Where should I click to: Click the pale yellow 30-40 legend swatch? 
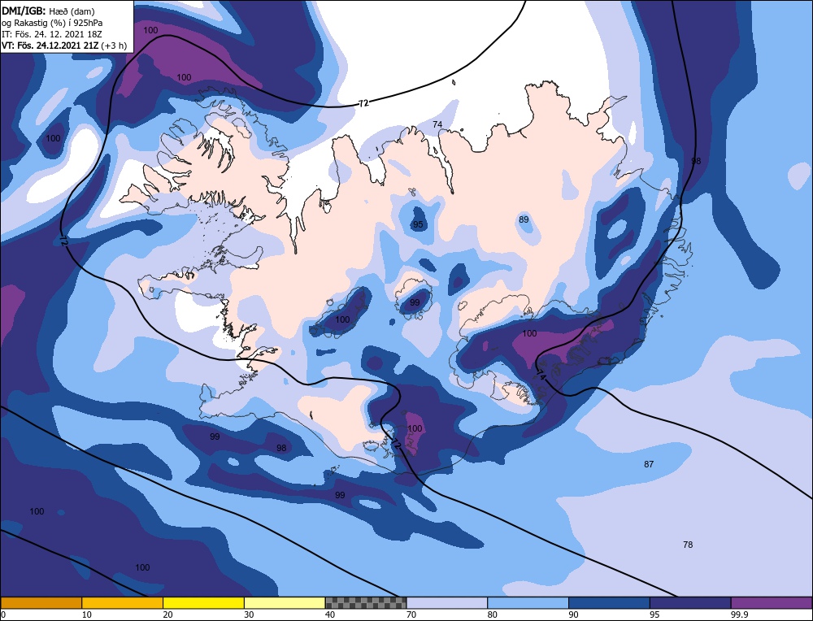click(285, 602)
